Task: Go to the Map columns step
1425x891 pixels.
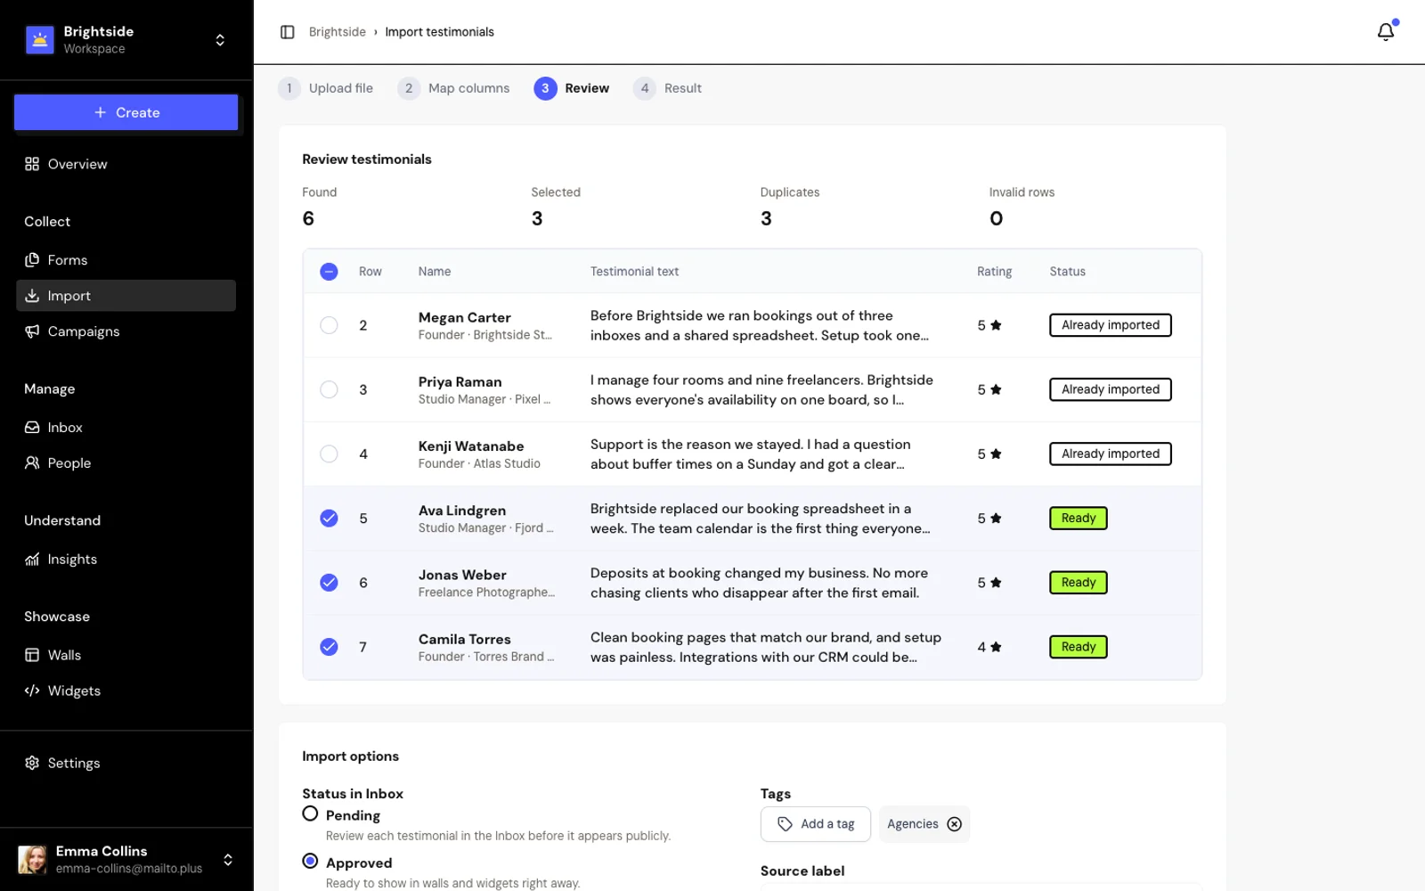Action: [x=454, y=88]
